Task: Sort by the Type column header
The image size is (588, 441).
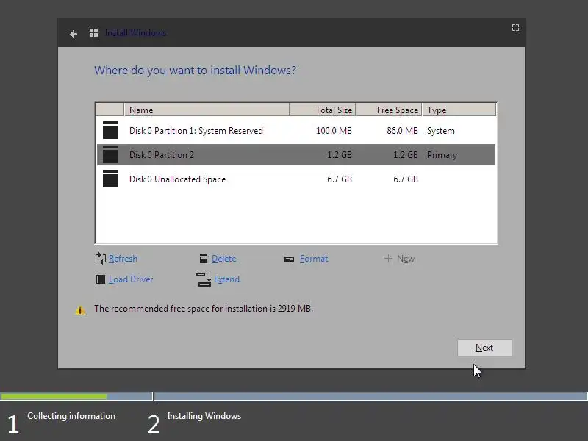Action: pos(459,110)
